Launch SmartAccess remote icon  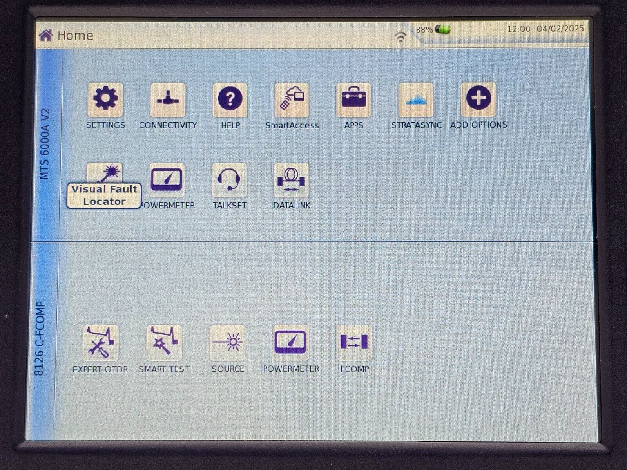tap(292, 99)
